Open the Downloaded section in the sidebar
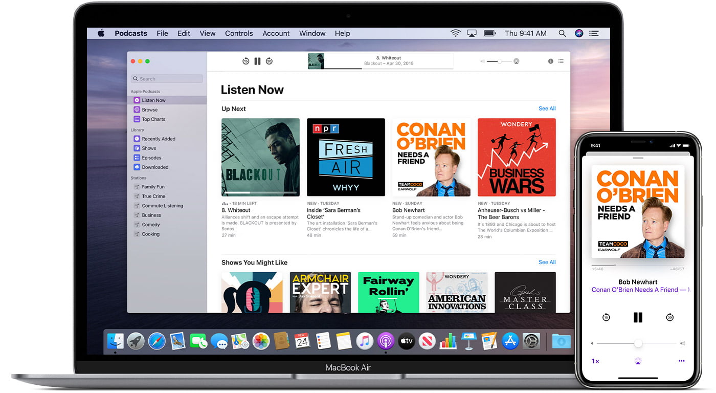The height and width of the screenshot is (393, 716). 153,167
